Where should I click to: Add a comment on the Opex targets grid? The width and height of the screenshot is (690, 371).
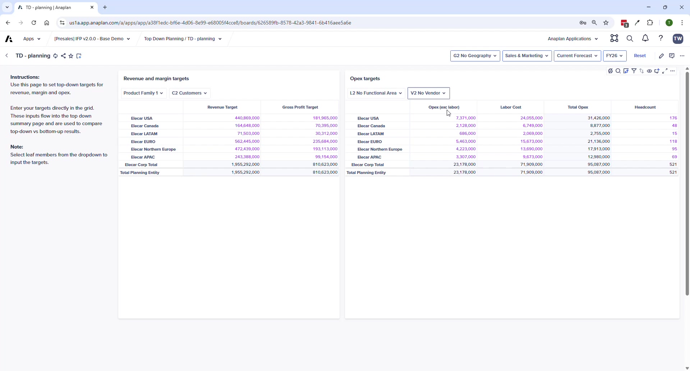[x=657, y=71]
